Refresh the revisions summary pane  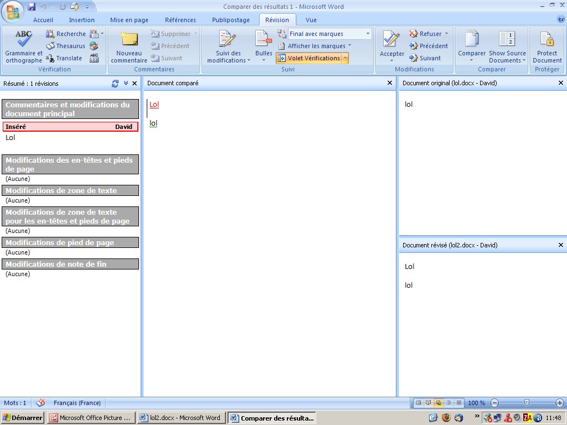tap(115, 84)
